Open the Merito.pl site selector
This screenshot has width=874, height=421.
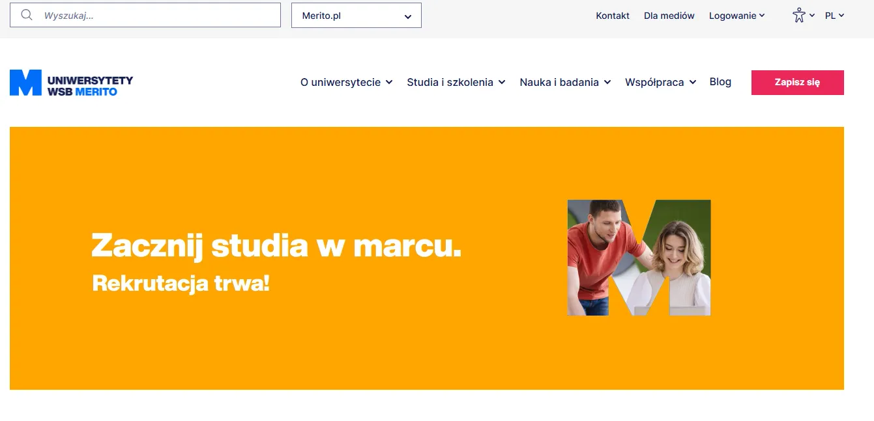356,15
